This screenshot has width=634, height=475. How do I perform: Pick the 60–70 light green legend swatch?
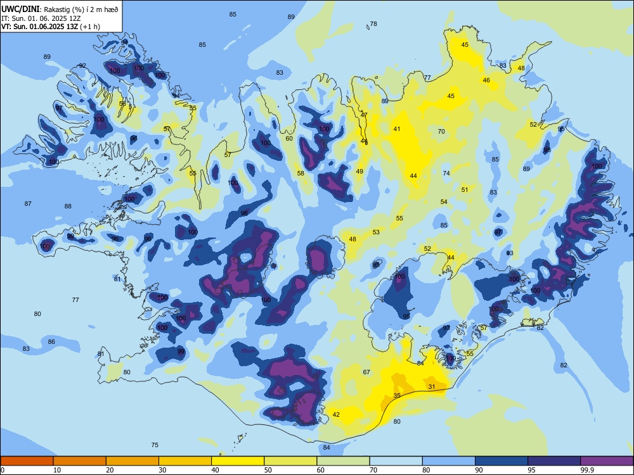click(x=343, y=461)
